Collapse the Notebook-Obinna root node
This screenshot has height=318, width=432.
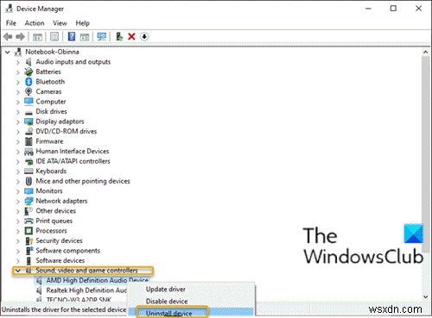click(8, 52)
